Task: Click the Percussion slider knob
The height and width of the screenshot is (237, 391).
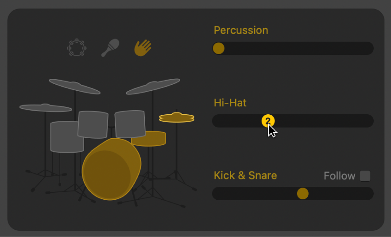Action: (219, 48)
